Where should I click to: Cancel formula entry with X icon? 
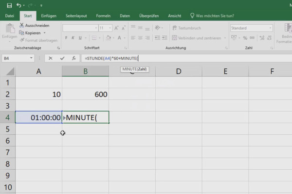51,58
